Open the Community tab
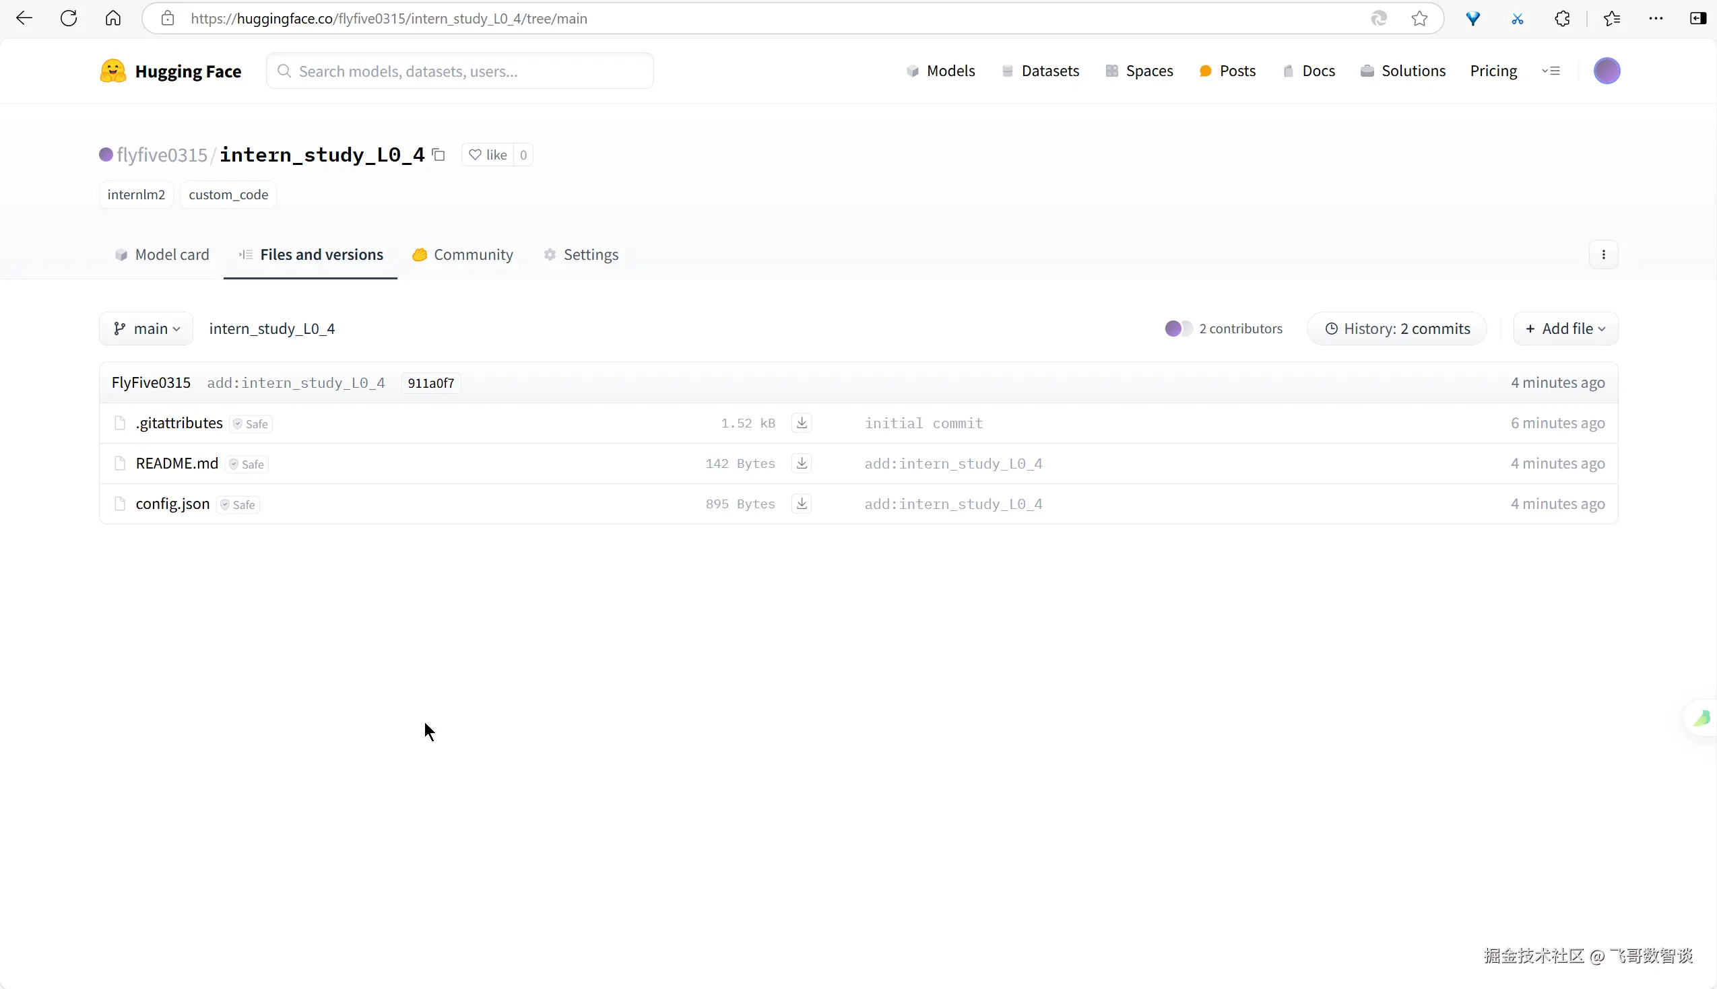 463,254
